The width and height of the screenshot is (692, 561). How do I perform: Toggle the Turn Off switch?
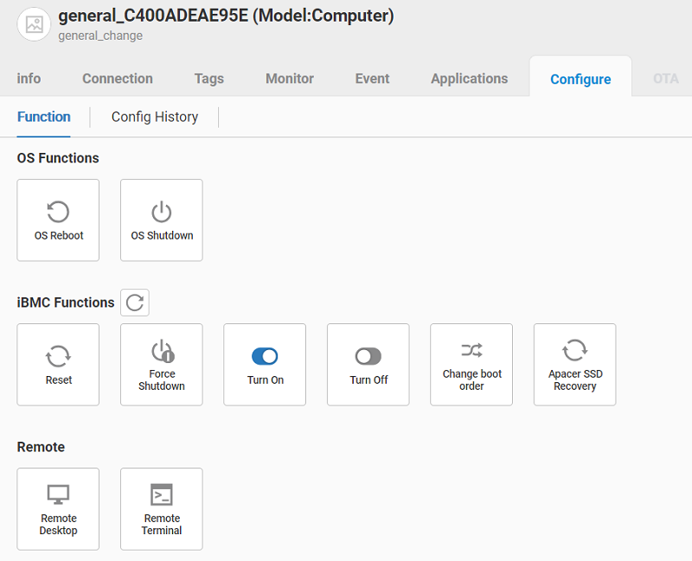(x=368, y=355)
